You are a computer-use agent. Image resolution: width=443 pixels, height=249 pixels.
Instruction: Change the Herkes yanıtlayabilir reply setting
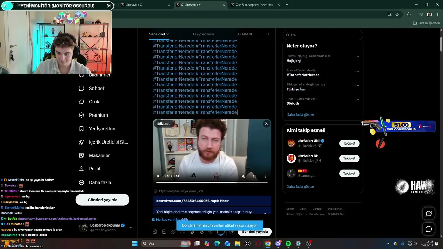pyautogui.click(x=170, y=220)
